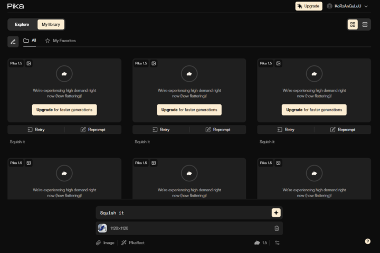The width and height of the screenshot is (380, 253).
Task: Click the pencil edit icon
Action: (x=13, y=42)
